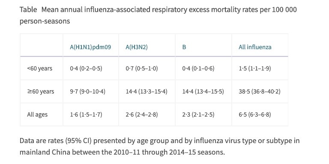
Task: Click the 0·4 (0·2–0·5) cell
Action: coord(86,68)
